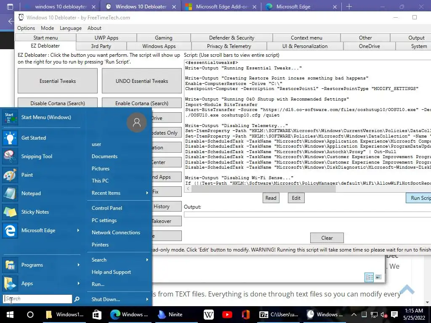Open 7-Zip C:\Users window on taskbar
The width and height of the screenshot is (431, 323).
click(279, 315)
